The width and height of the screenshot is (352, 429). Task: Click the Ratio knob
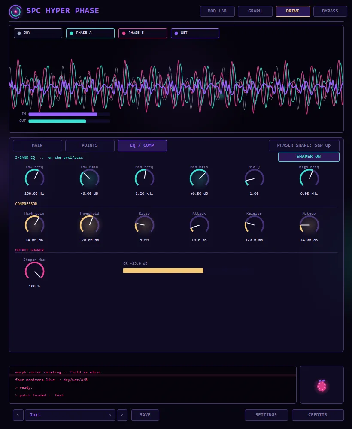[x=144, y=225]
